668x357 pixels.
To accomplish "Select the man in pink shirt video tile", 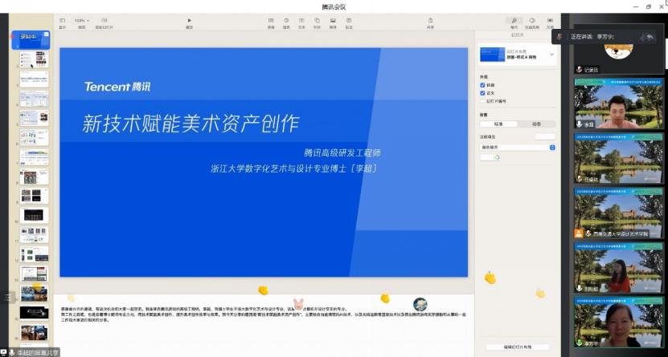I will 619,103.
